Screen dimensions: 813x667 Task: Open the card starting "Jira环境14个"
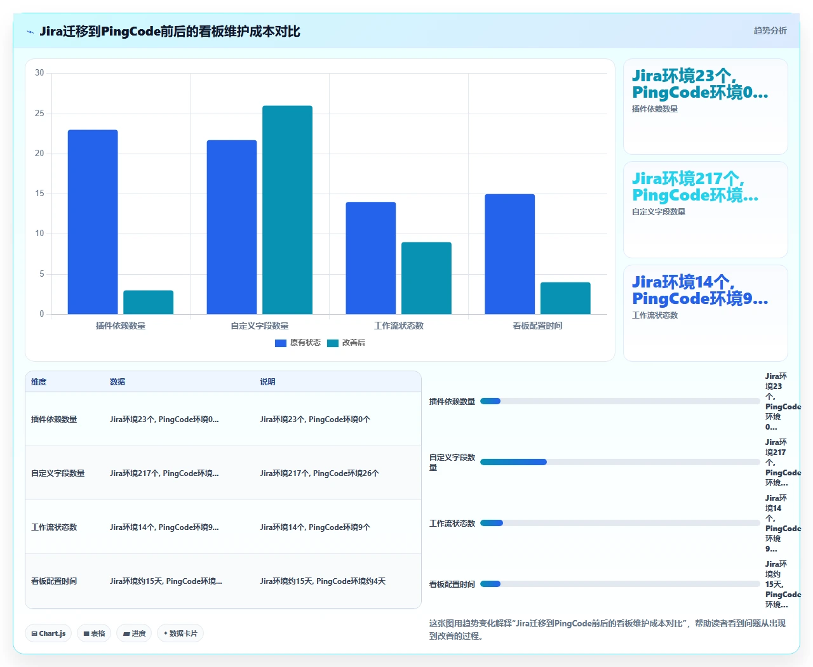click(706, 313)
